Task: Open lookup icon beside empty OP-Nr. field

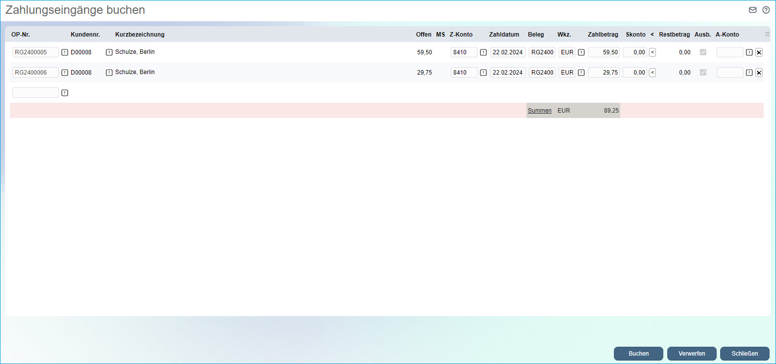Action: [x=65, y=93]
